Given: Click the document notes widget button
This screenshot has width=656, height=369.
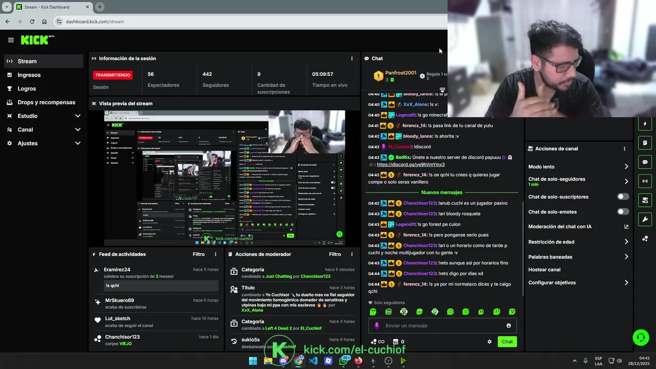Looking at the screenshot, I should (x=645, y=143).
